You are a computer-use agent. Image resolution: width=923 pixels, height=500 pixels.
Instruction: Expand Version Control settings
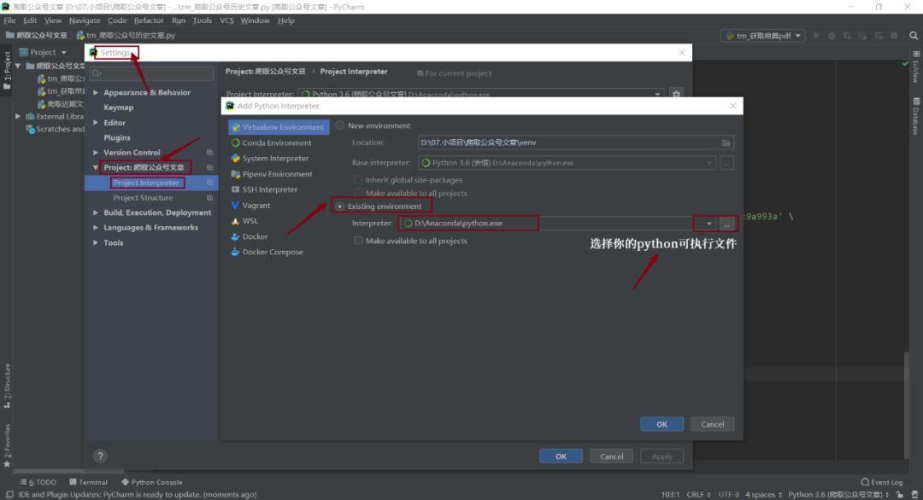(x=96, y=153)
